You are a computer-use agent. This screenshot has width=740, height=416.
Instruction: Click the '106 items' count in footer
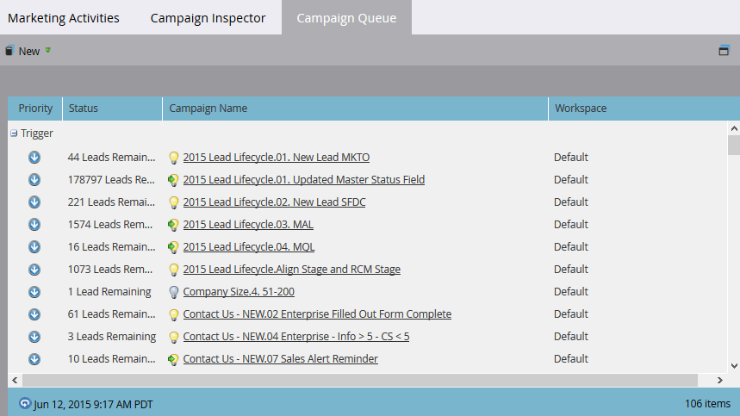coord(707,404)
